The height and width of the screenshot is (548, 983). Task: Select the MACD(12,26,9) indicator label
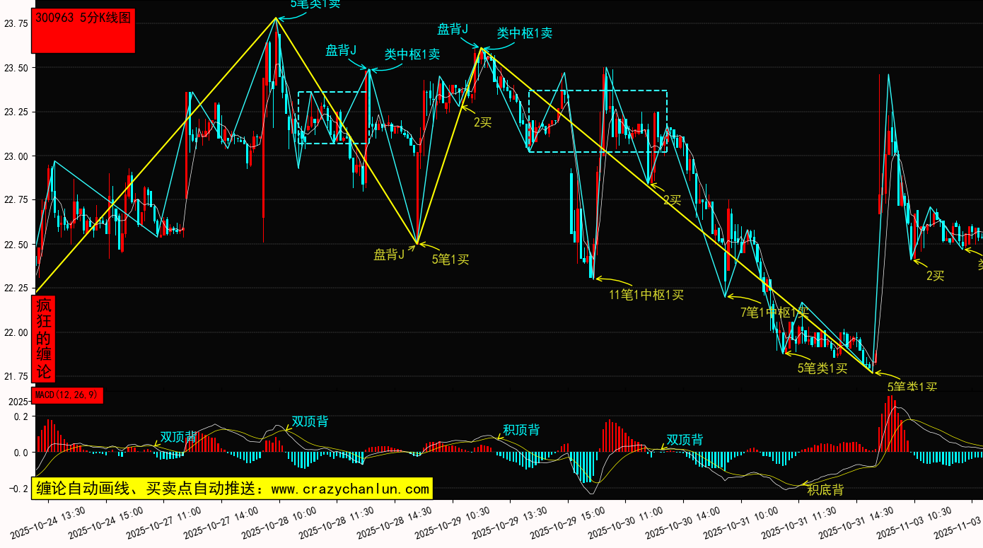67,395
